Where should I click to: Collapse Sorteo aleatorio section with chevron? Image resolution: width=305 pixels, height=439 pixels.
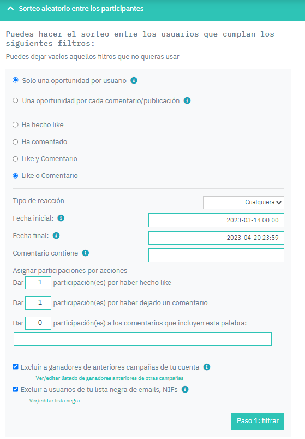pos(10,9)
